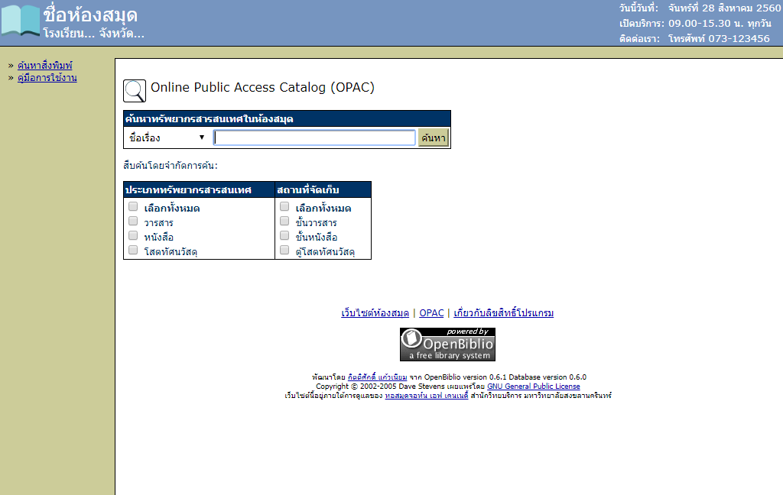Open คู่มือการใช้งาน in the sidebar
This screenshot has width=783, height=495.
click(47, 78)
